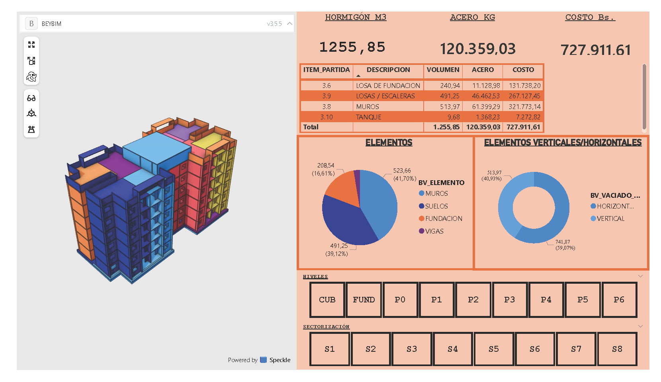This screenshot has height=382, width=661.
Task: Click the ELEMENTOS chart title
Action: (x=389, y=142)
